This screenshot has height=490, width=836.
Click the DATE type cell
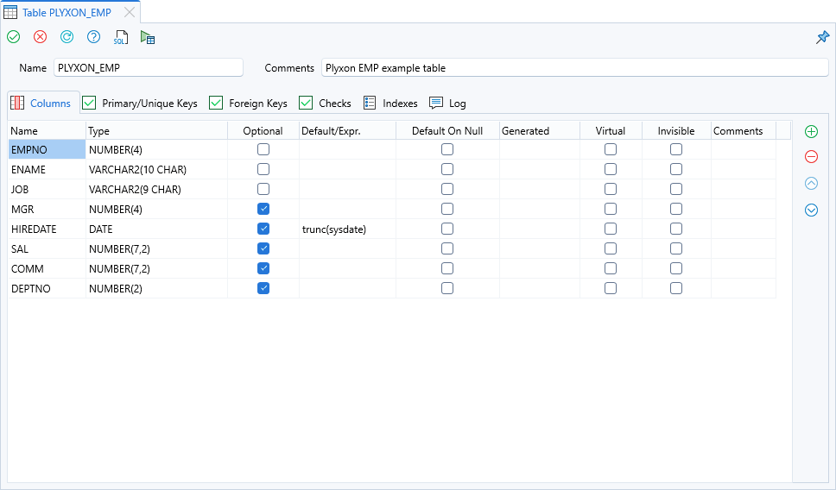coord(157,229)
